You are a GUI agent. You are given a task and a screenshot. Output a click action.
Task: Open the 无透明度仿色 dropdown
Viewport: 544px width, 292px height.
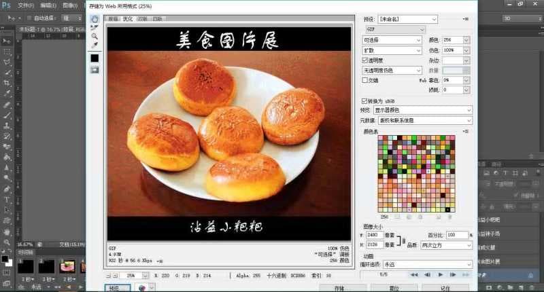tap(392, 71)
